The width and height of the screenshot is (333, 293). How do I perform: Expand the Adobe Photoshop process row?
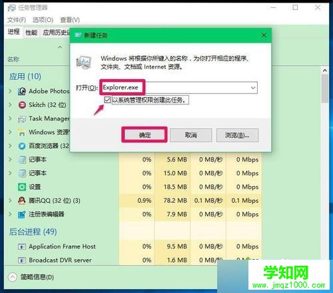click(10, 91)
